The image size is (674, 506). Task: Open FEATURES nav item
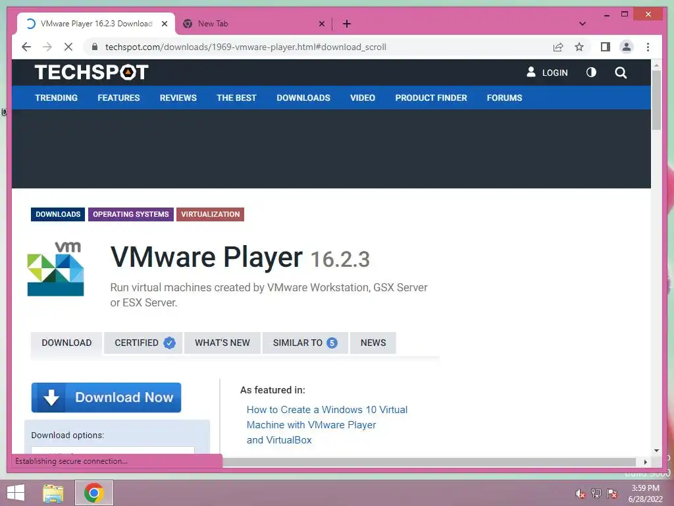point(118,98)
